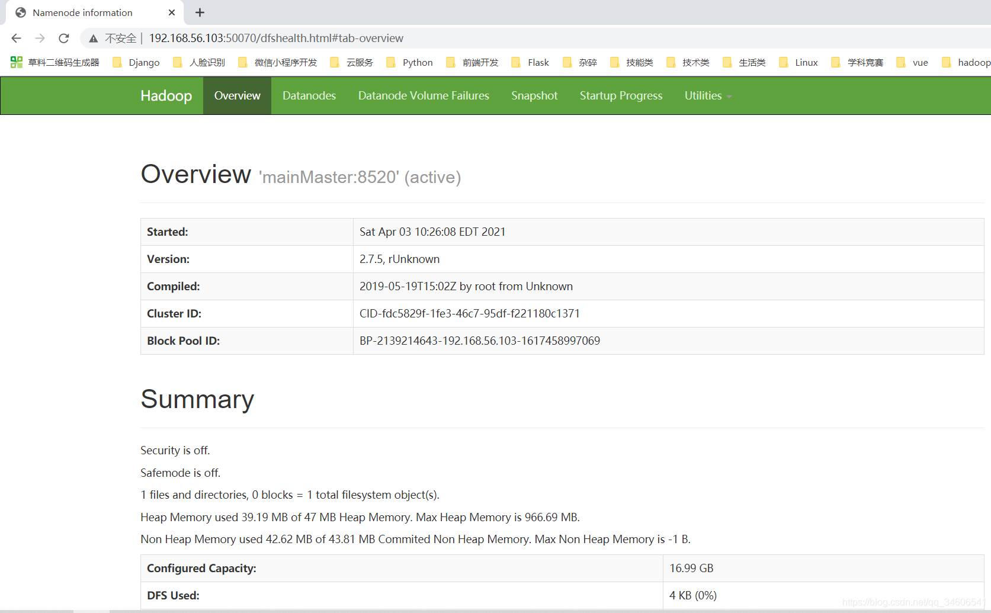Open the 人脸识别 bookmark folder

click(x=199, y=62)
